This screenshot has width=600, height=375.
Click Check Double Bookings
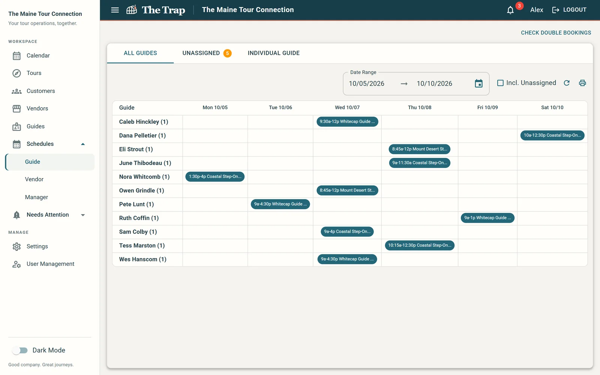click(x=556, y=33)
